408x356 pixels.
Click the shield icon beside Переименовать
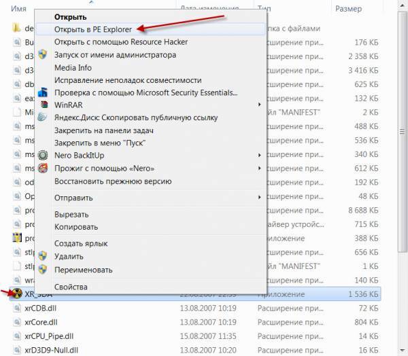(x=43, y=270)
